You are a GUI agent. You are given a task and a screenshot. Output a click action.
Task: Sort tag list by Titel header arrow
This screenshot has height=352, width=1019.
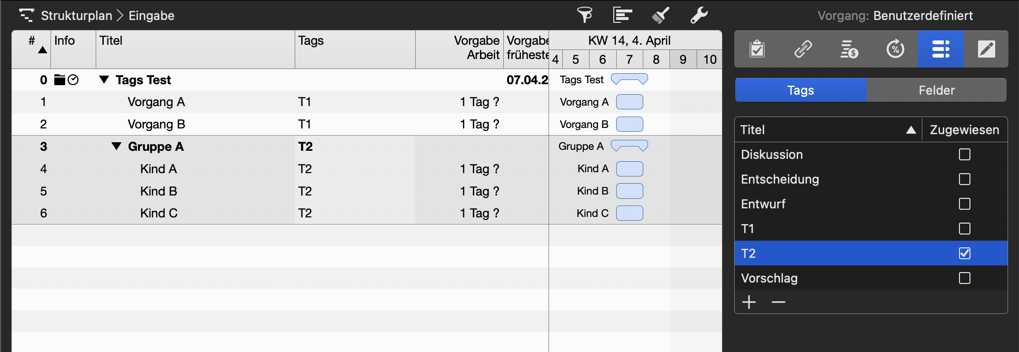pos(910,130)
